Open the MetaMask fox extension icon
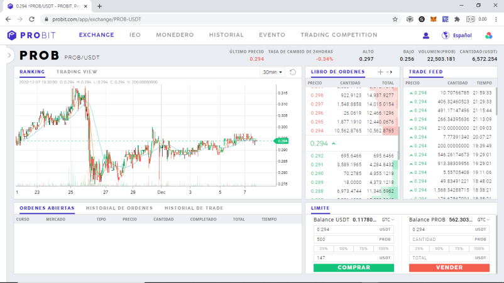This screenshot has width=504, height=283. coord(433,19)
